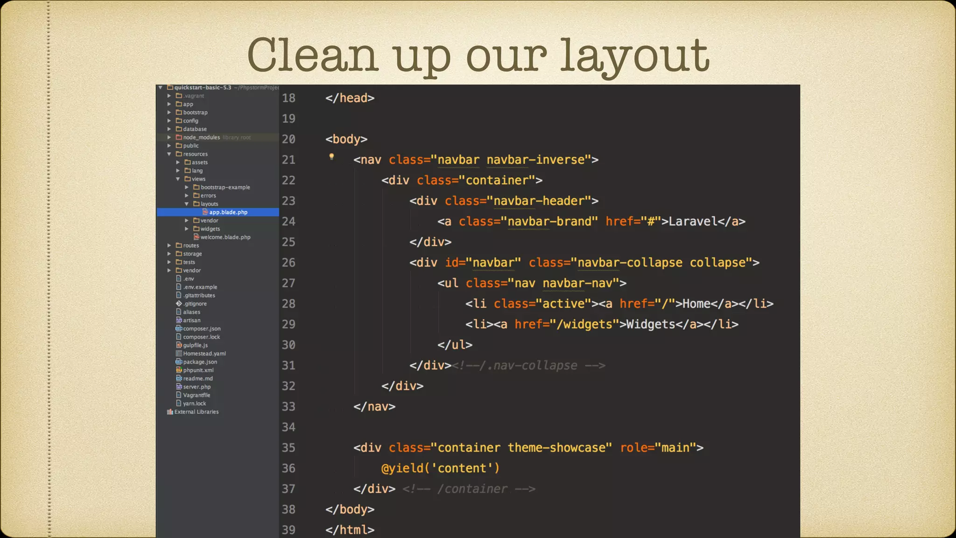Click the opening <body> tag on line 20

346,139
